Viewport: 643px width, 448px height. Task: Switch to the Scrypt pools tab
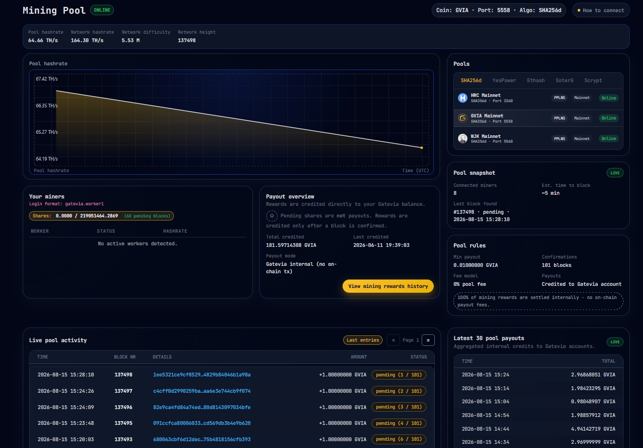point(593,81)
